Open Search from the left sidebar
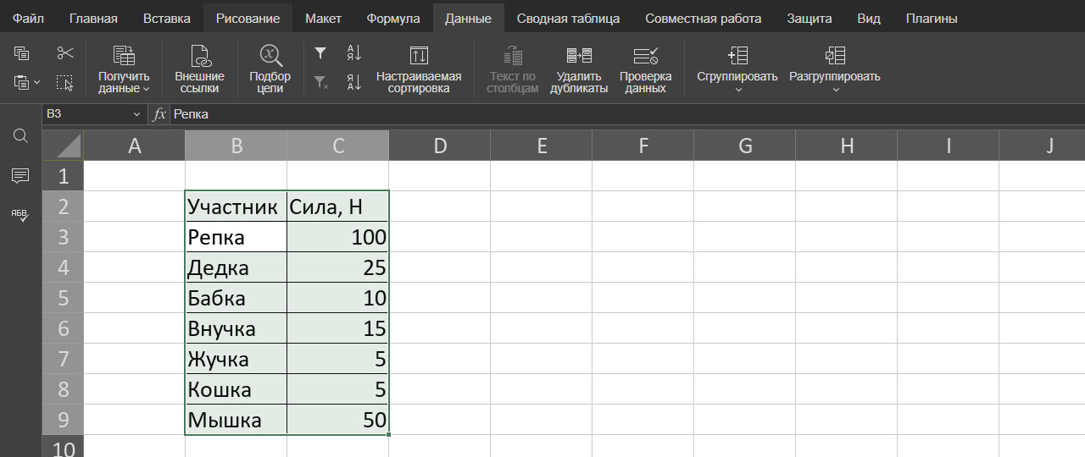This screenshot has width=1085, height=457. click(x=21, y=136)
